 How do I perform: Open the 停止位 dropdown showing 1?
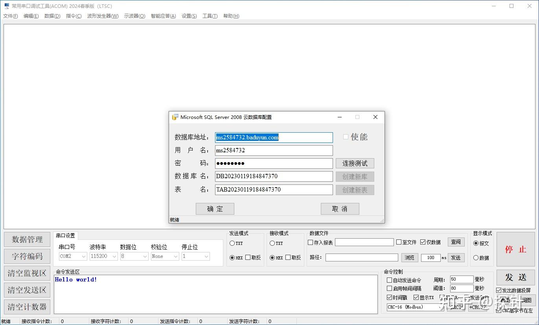[x=195, y=256]
